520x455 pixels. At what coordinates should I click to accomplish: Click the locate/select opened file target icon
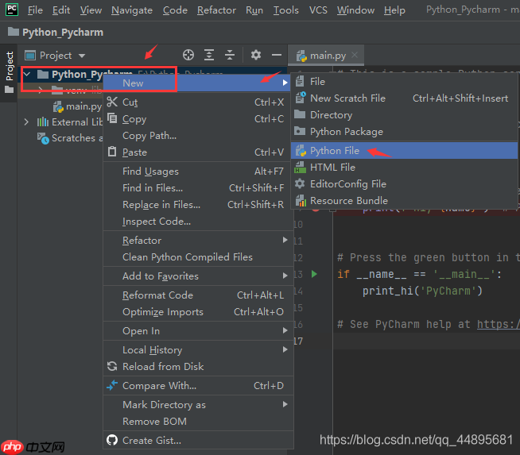(x=188, y=55)
